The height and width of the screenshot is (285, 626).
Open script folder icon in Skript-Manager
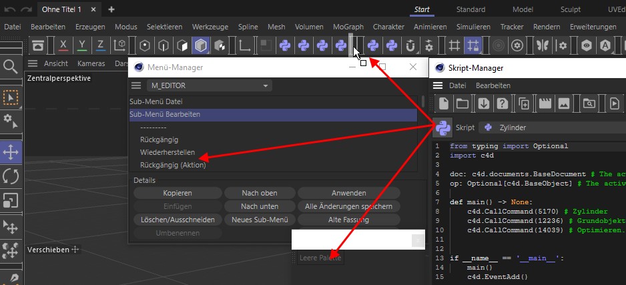462,103
